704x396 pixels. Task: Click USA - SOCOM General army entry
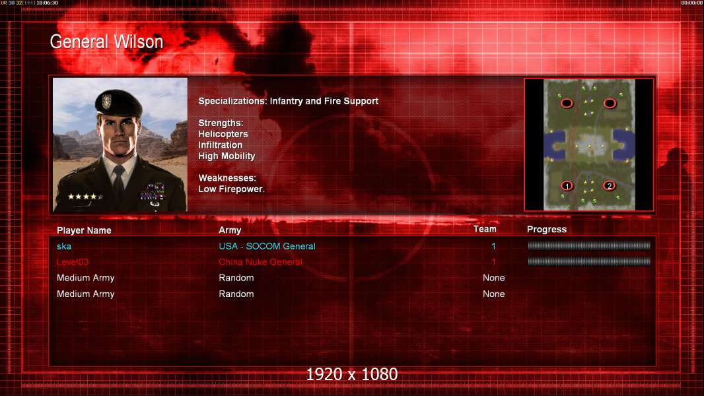pos(267,246)
